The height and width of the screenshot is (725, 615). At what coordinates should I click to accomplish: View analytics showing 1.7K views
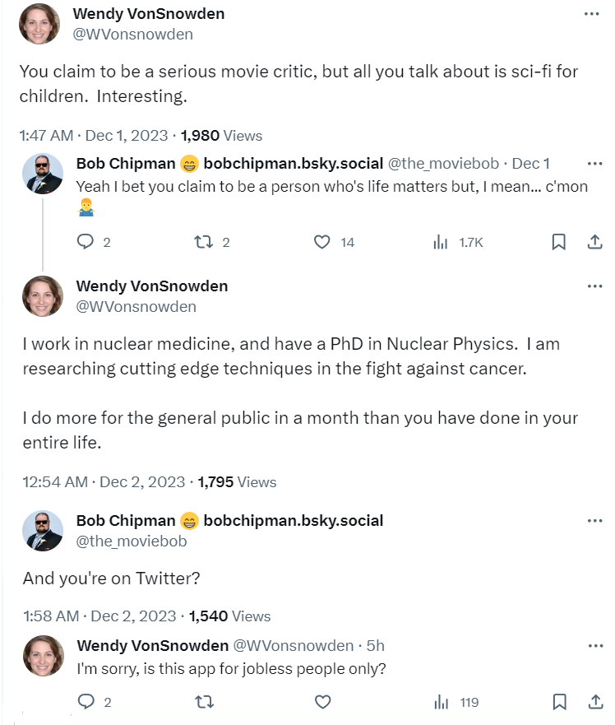[x=442, y=242]
